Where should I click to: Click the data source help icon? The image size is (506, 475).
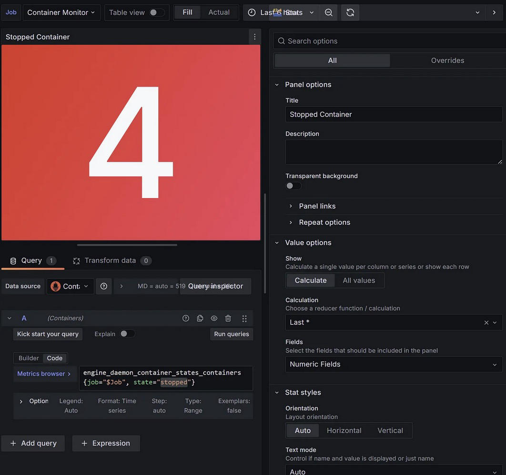pos(103,286)
